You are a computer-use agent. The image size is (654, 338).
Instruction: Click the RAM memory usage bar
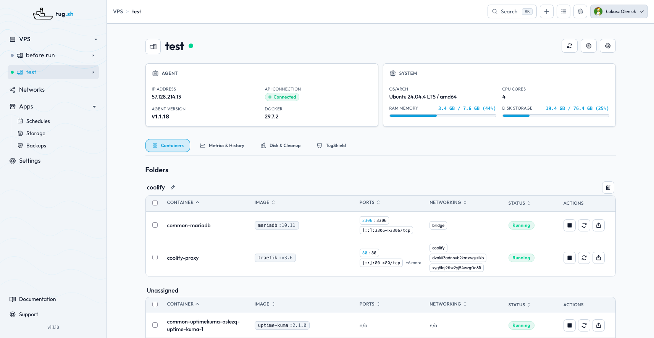pyautogui.click(x=442, y=116)
